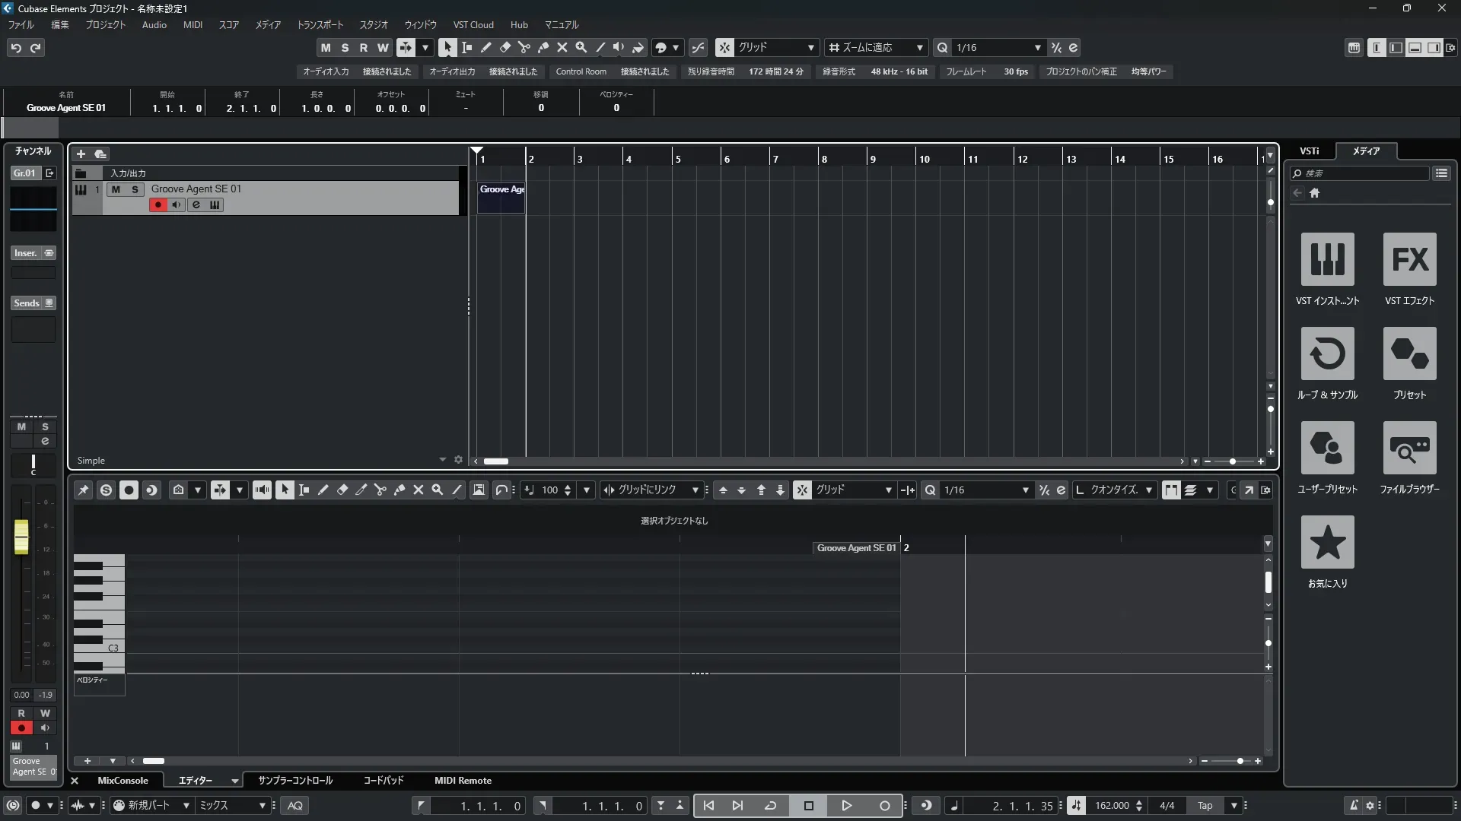Open the Loops & Samples tile
The width and height of the screenshot is (1461, 821).
tap(1327, 353)
